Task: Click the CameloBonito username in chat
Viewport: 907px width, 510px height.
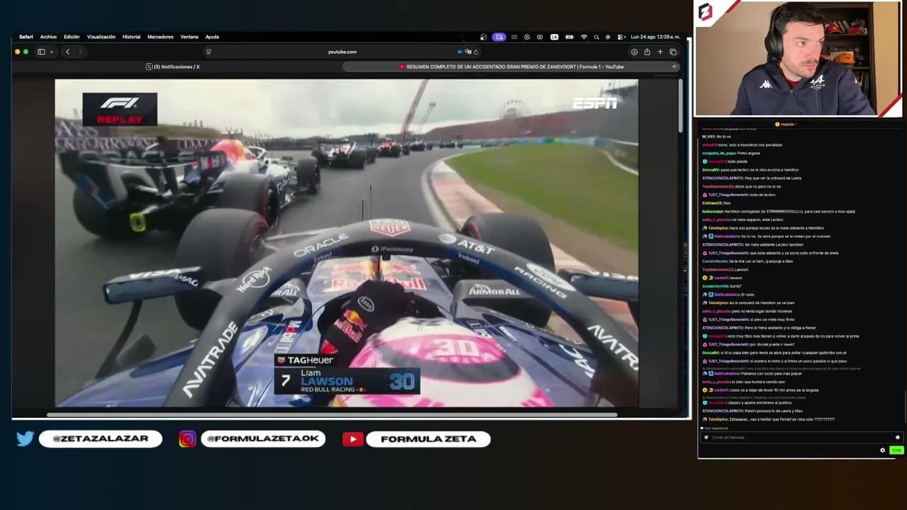Action: click(715, 261)
